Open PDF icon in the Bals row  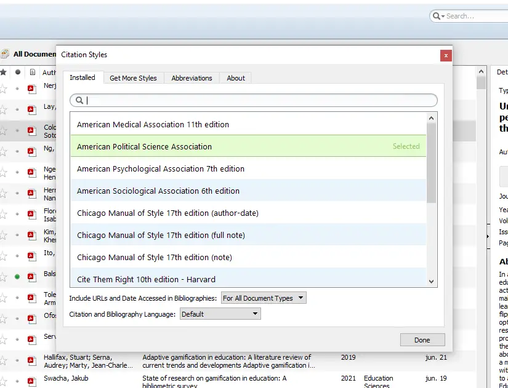coord(31,277)
